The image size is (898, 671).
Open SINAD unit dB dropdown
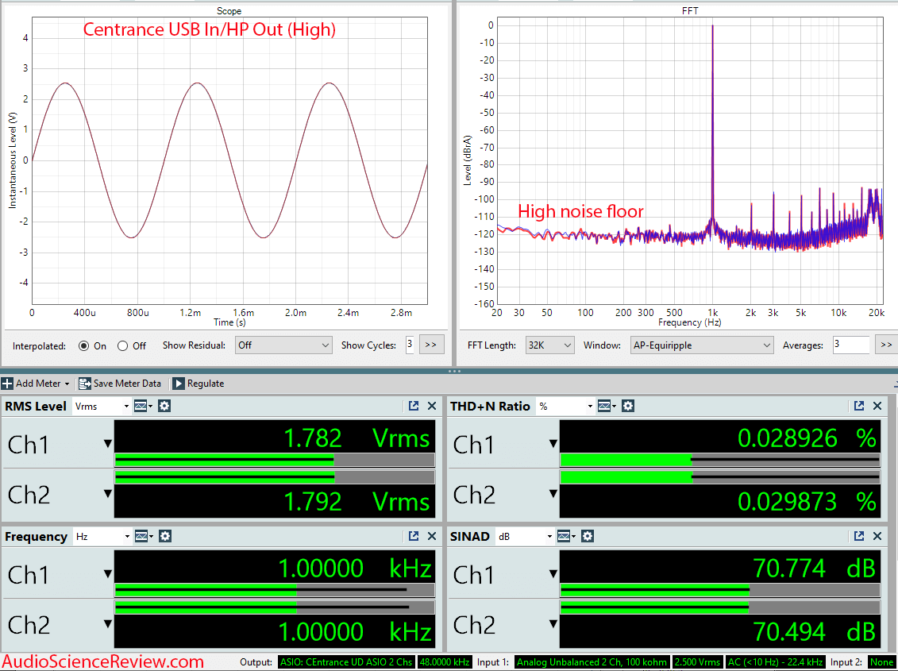point(525,536)
